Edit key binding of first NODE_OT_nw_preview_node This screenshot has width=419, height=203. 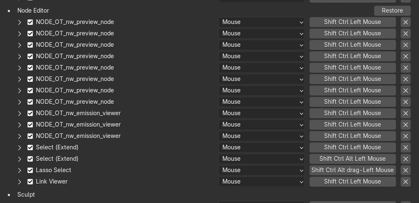[352, 22]
